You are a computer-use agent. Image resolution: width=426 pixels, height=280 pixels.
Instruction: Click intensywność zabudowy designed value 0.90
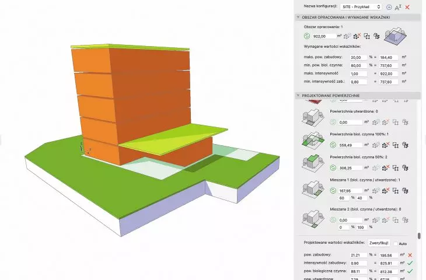click(358, 263)
